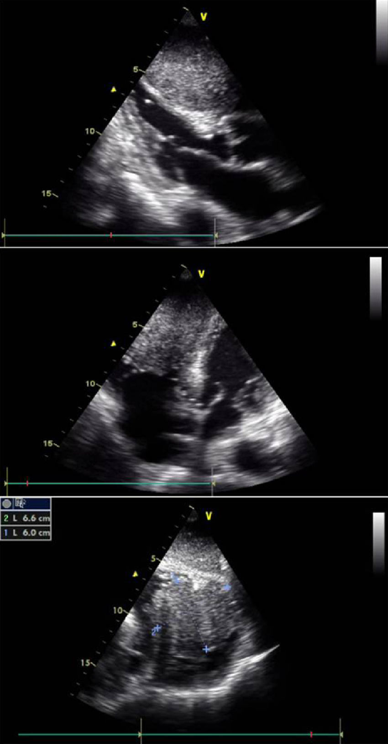
Task: Click the grayscale bar of middle panel
Action: pyautogui.click(x=375, y=287)
